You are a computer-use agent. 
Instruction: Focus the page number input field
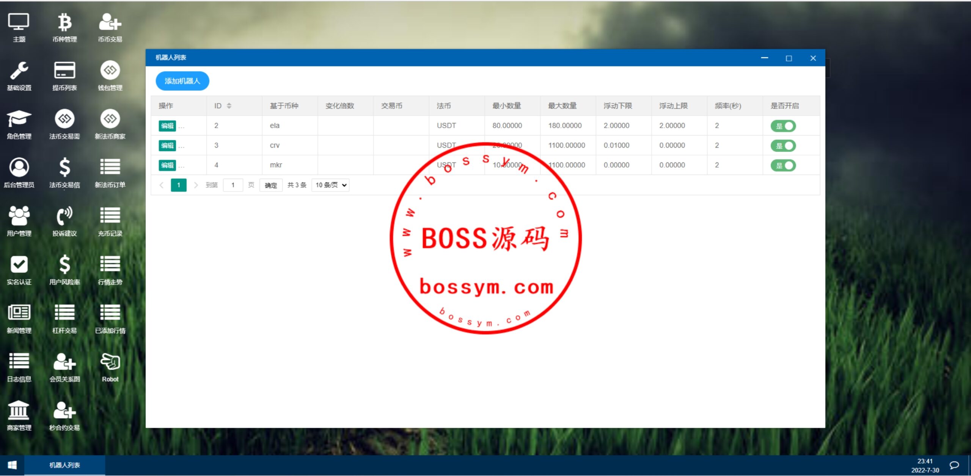tap(233, 185)
